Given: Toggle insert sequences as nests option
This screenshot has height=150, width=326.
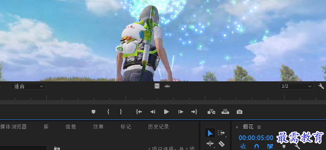Looking at the screenshot, I should click(243, 146).
